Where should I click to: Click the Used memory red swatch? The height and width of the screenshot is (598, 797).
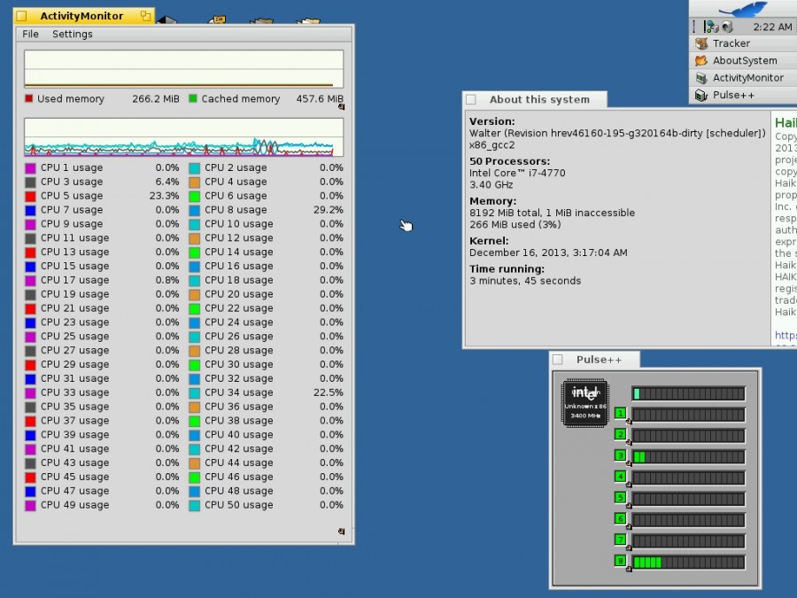29,99
